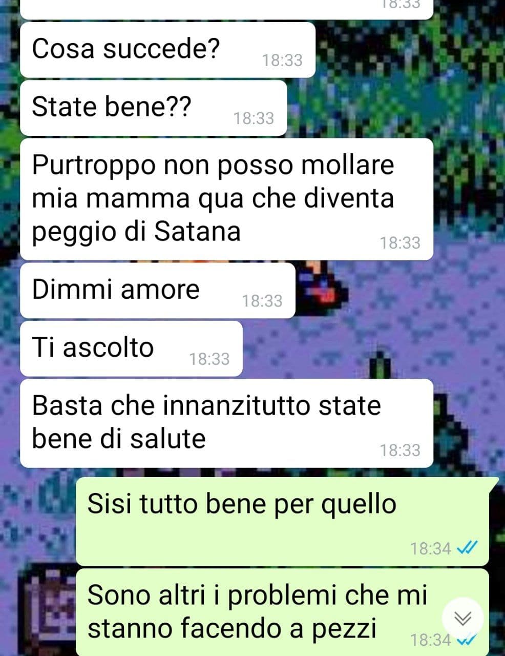Select the 'Sono altri i problemi' sent message
This screenshot has width=505, height=656.
click(282, 612)
